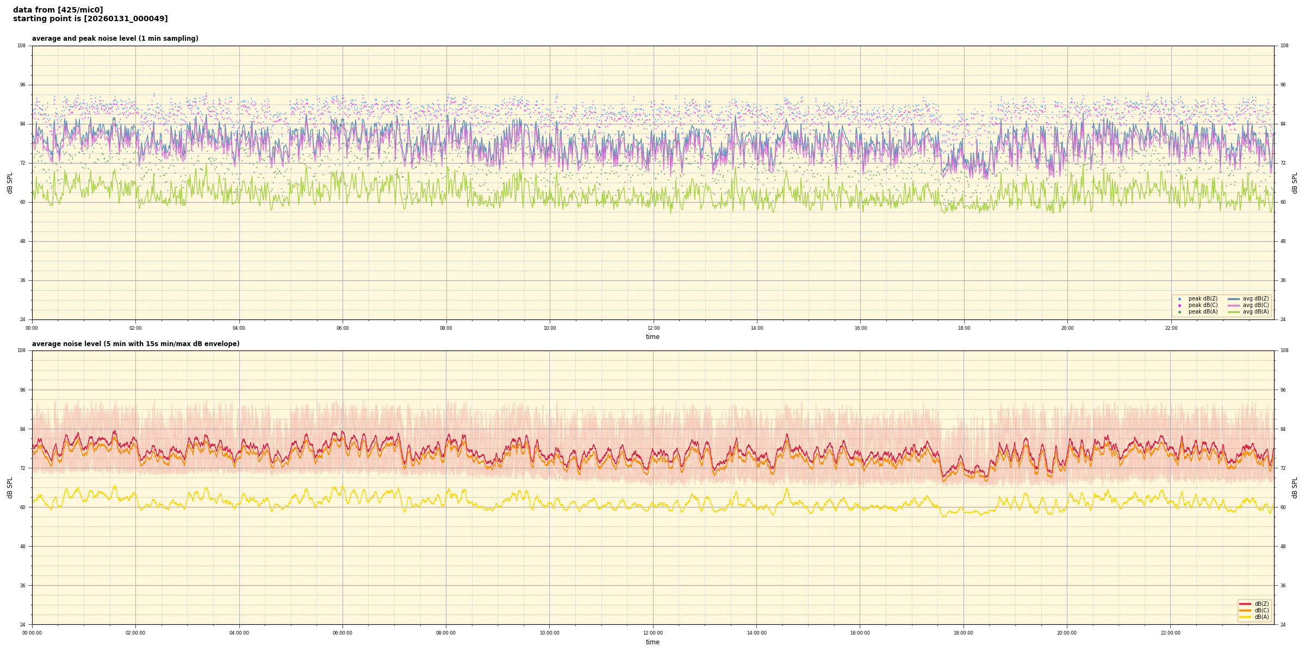1305x652 pixels.
Task: Click the 'average and peak noise level' chart title
Action: [115, 39]
